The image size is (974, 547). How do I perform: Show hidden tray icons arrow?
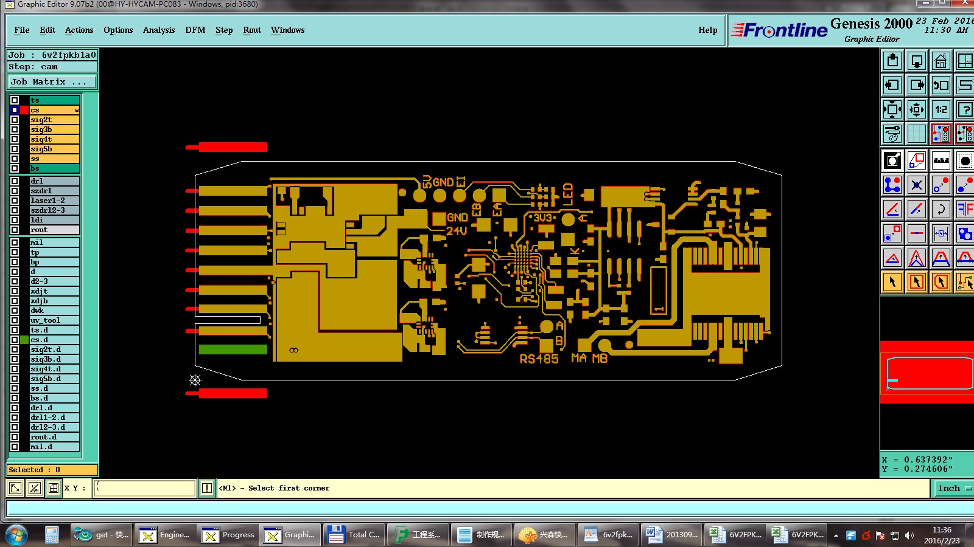pyautogui.click(x=836, y=535)
